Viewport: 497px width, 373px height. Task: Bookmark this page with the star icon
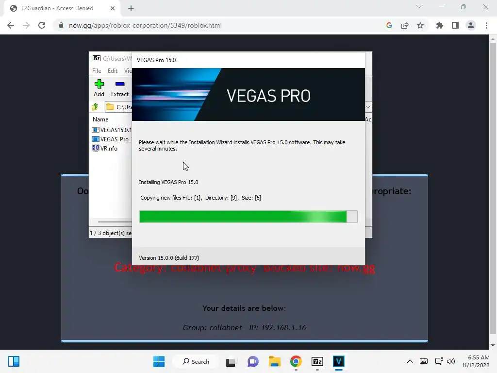pyautogui.click(x=420, y=25)
